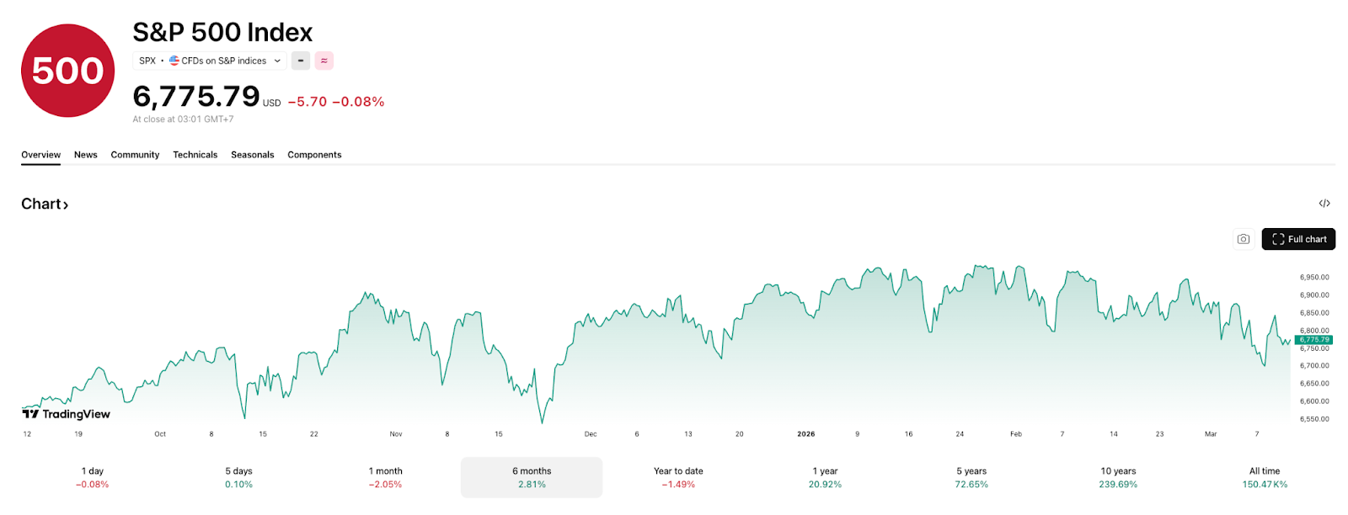Expand the Chart section heading arrow
Screen dimensions: 1348x515
[65, 204]
